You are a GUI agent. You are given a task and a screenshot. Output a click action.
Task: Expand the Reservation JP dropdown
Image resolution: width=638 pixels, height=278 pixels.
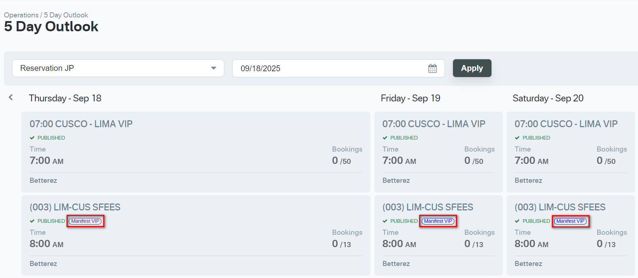tap(118, 68)
